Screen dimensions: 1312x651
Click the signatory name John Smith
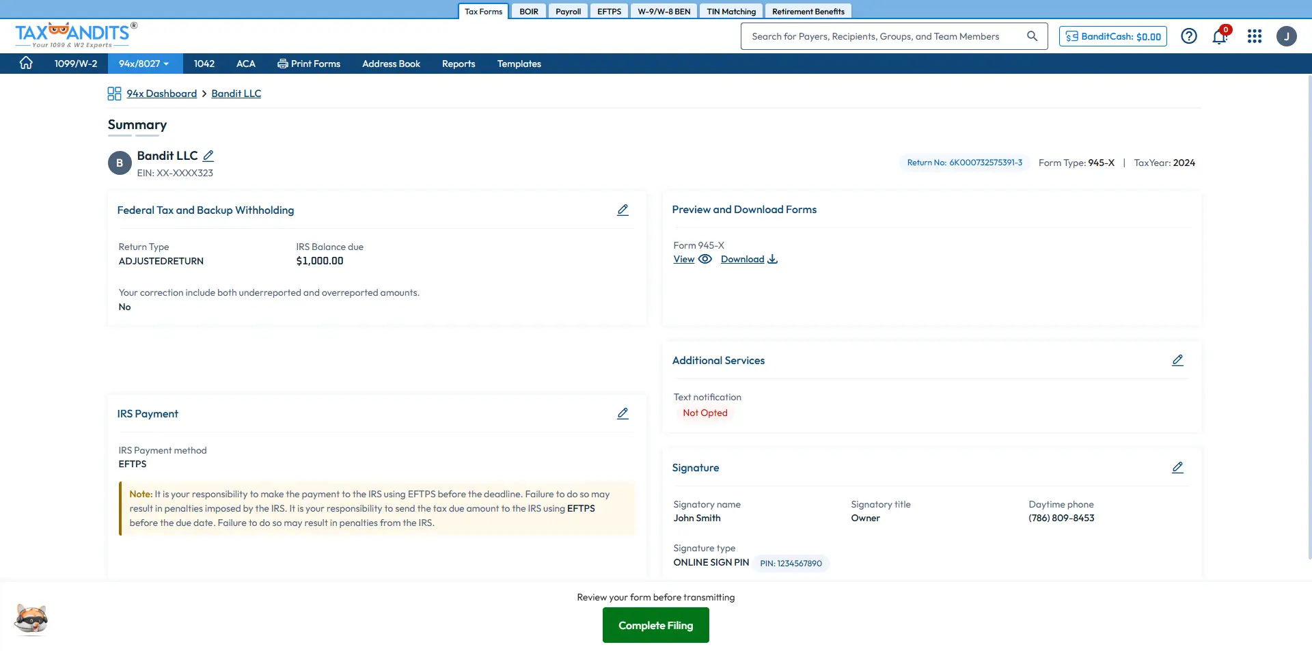(697, 518)
